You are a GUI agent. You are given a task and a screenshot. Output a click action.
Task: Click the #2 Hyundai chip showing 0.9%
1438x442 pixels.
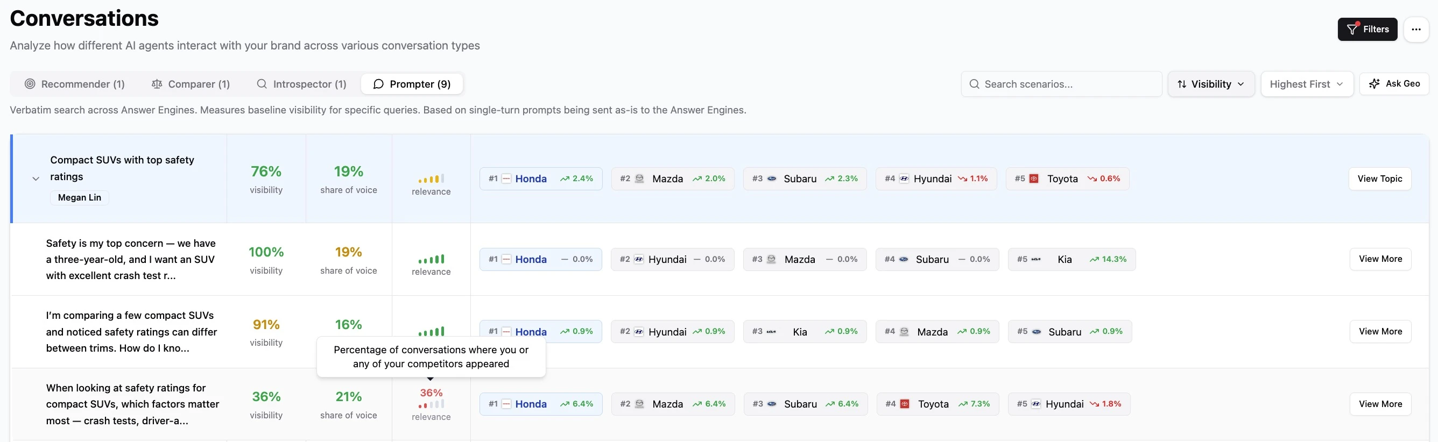click(x=672, y=331)
